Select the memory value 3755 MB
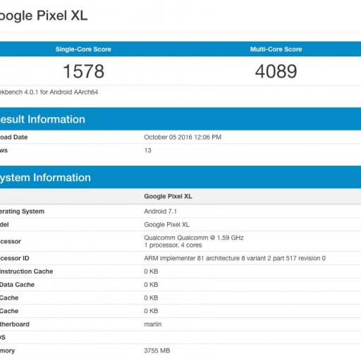Viewport: 361px width, 361px height. [x=157, y=350]
